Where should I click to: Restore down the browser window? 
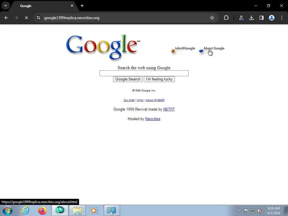(269, 6)
